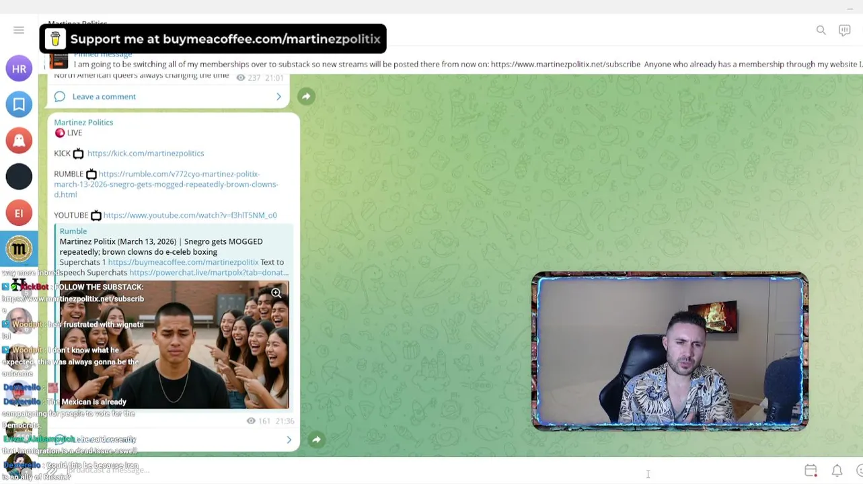Open the EI avatar chat
The width and height of the screenshot is (863, 484).
tap(19, 213)
